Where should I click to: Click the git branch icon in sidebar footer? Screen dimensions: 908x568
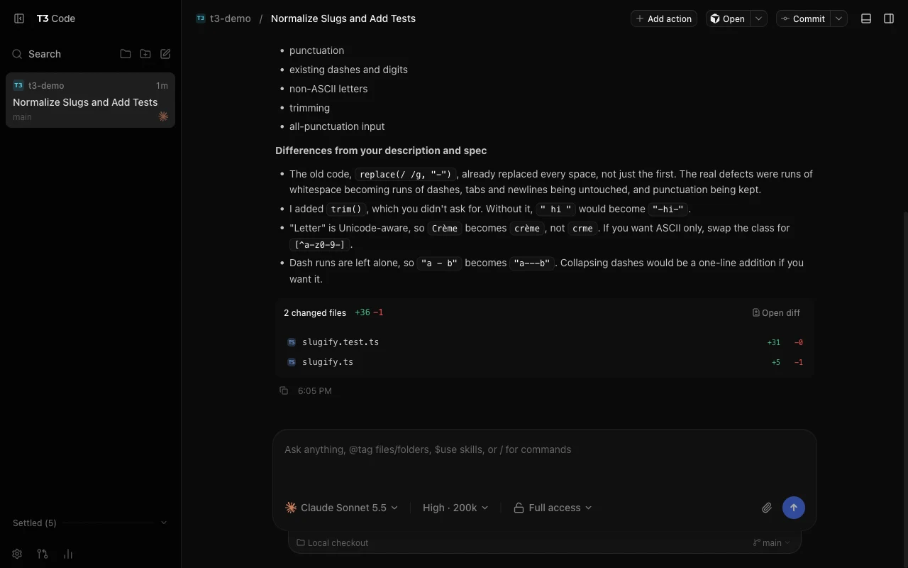pos(43,554)
